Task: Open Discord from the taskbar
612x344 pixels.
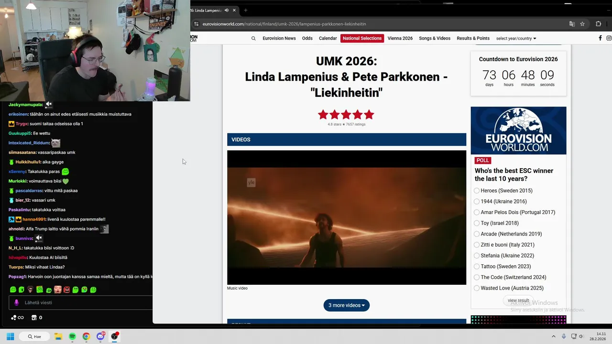Action: click(x=100, y=336)
